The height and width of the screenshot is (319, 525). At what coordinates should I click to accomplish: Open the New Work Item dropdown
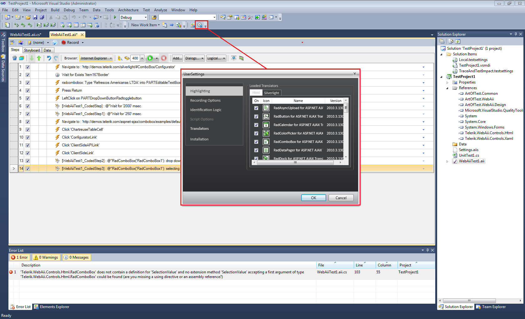[146, 25]
